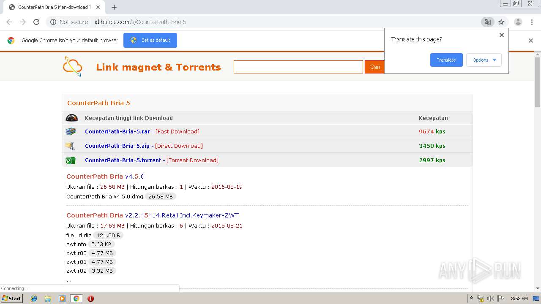
Task: Open the file explorer taskbar icon
Action: coord(48,299)
